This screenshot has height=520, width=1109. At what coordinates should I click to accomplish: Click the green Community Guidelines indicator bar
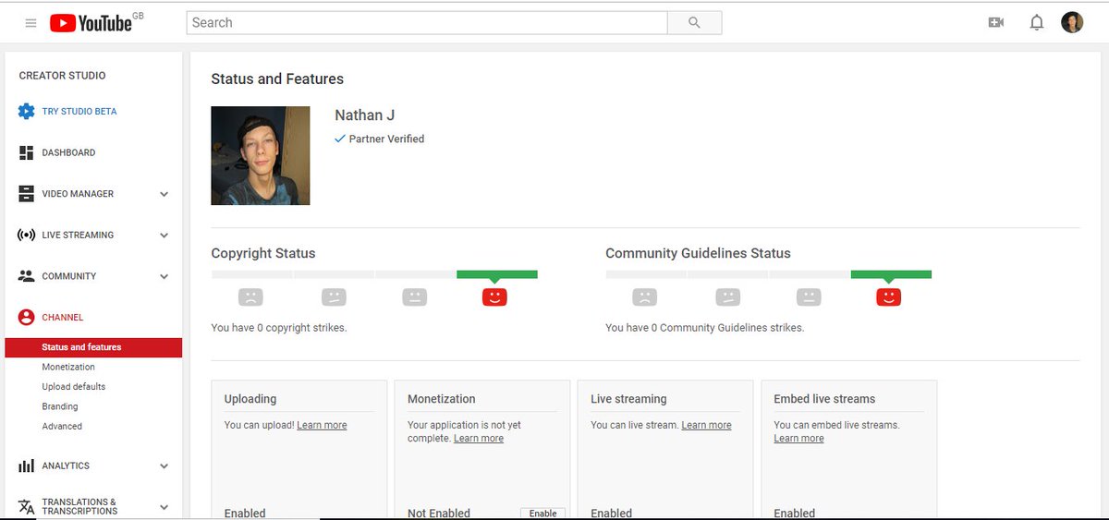891,274
